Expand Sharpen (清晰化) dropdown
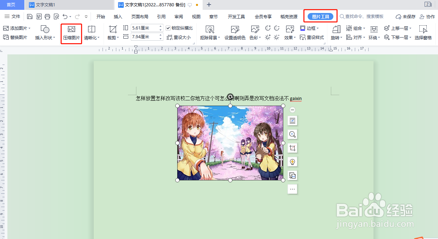This screenshot has height=239, width=438. [99, 38]
